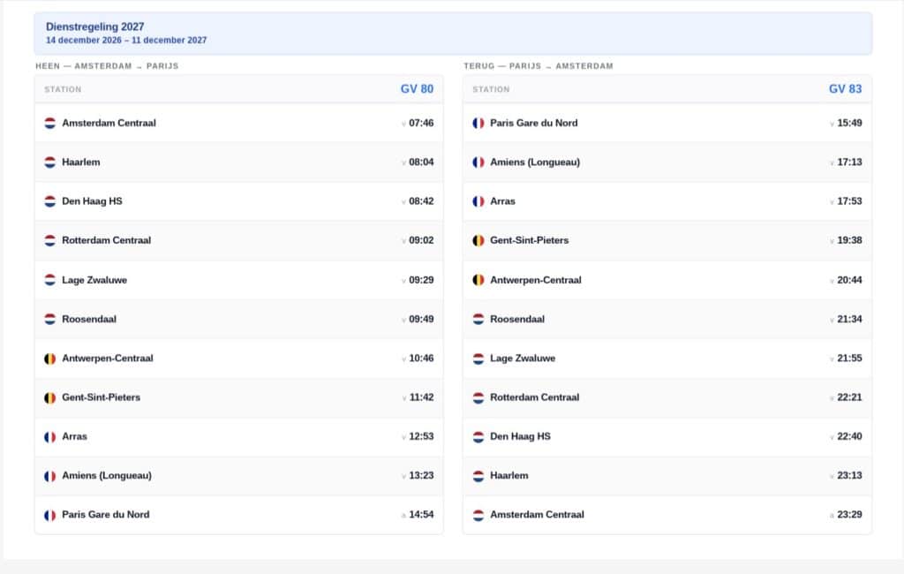904x574 pixels.
Task: Select the 09:29 time for Lage Zwaluwe
Action: pyautogui.click(x=421, y=280)
